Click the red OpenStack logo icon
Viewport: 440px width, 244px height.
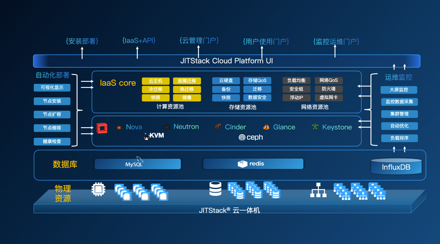point(102,128)
